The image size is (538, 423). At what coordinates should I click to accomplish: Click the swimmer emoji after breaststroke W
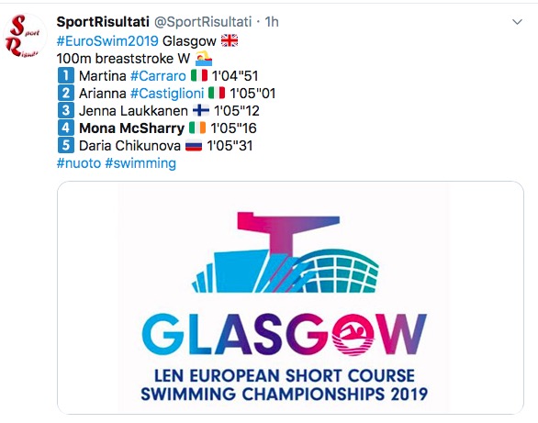point(204,59)
